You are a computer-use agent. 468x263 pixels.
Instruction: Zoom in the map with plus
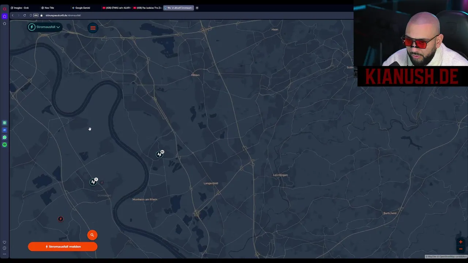[461, 242]
